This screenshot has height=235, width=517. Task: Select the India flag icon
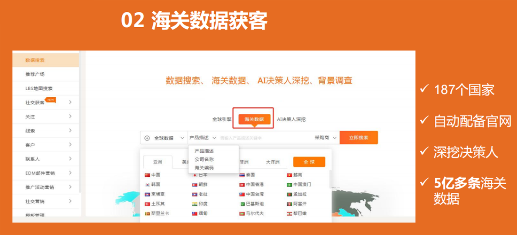click(x=195, y=204)
